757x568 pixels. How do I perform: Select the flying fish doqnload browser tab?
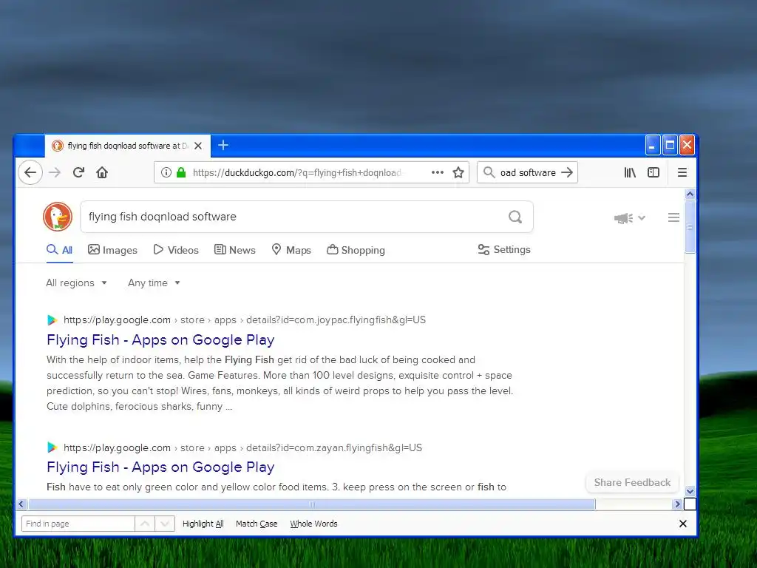[127, 146]
